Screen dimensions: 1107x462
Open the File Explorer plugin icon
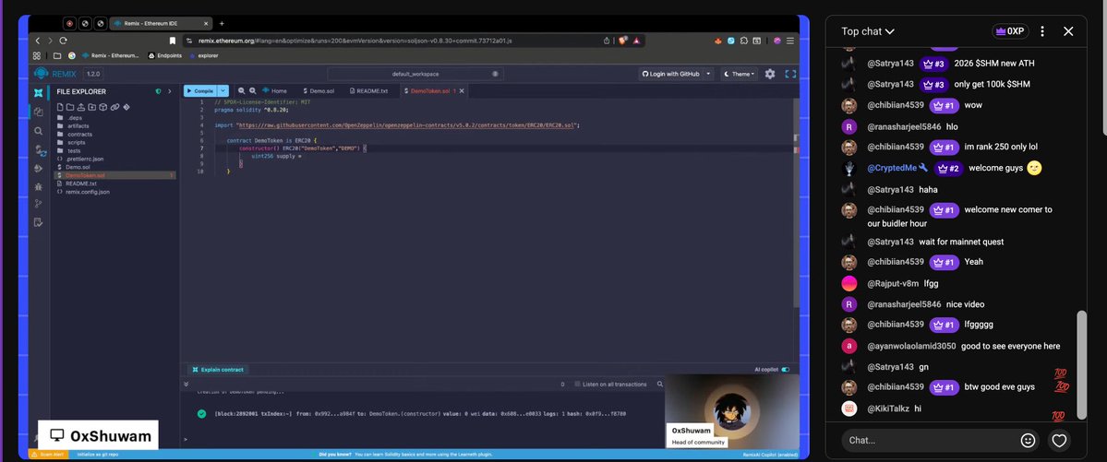pyautogui.click(x=39, y=113)
